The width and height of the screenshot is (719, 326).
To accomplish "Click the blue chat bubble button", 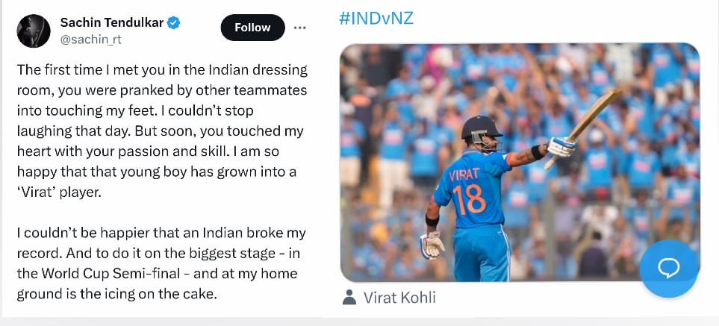I will tap(668, 269).
